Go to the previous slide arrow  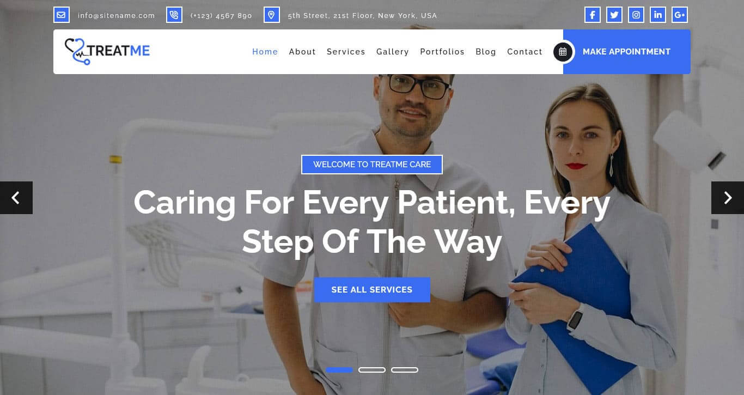16,198
